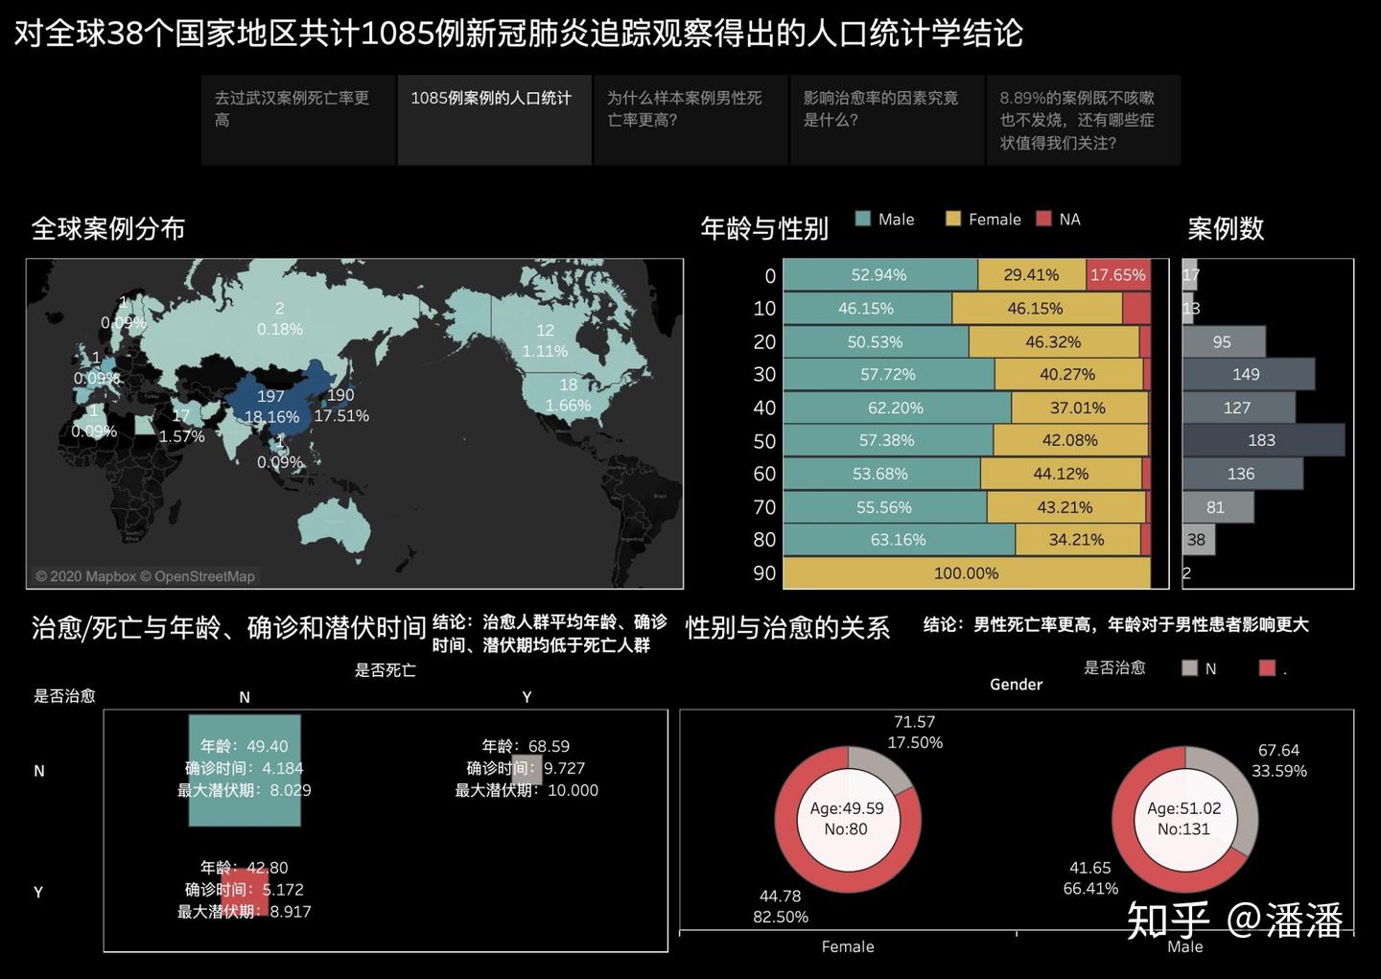Screen dimensions: 1381x979
Task: Select the 183 case count bar
Action: pyautogui.click(x=1264, y=440)
